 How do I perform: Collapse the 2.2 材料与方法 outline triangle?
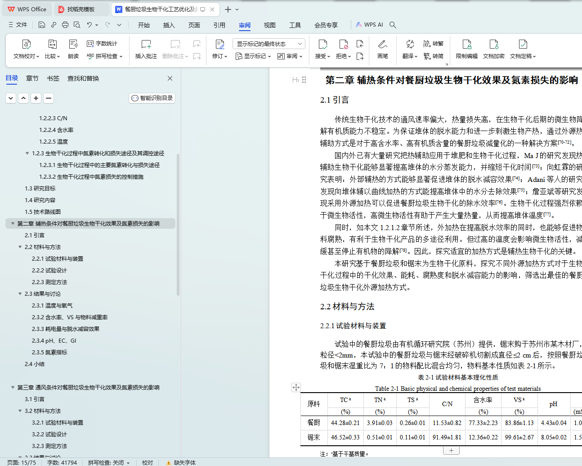20,247
